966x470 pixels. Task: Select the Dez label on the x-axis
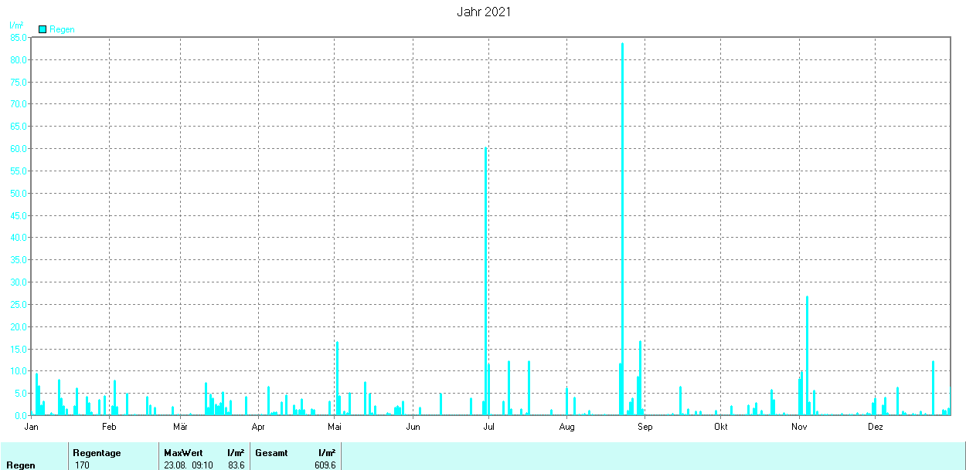[x=875, y=426]
